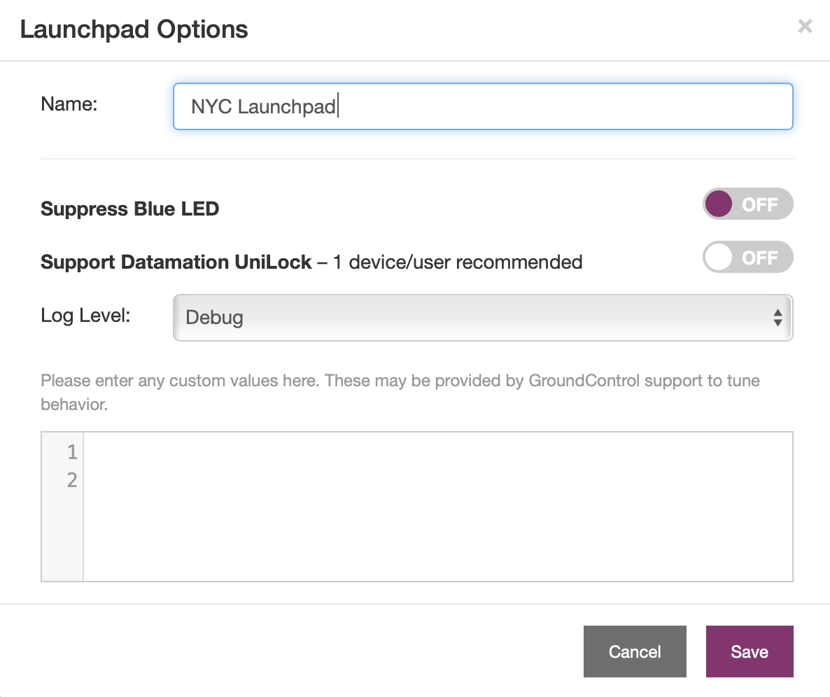Click the "Support Datamation UniLock" label
Image resolution: width=830 pixels, height=697 pixels.
176,262
